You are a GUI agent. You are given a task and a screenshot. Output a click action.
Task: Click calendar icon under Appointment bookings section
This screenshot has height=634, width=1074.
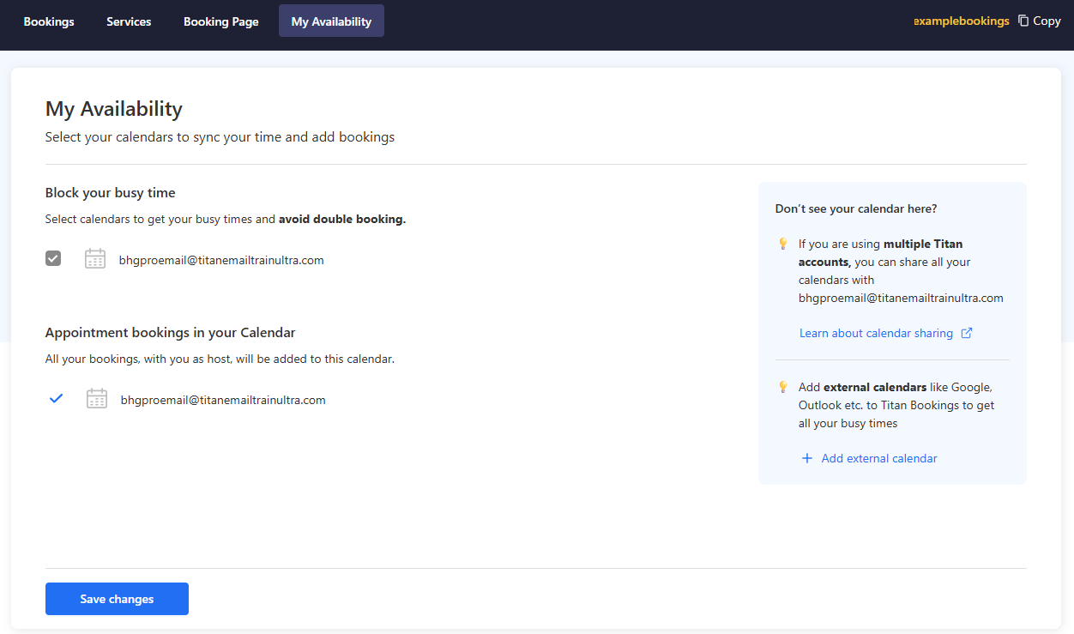[x=97, y=399]
